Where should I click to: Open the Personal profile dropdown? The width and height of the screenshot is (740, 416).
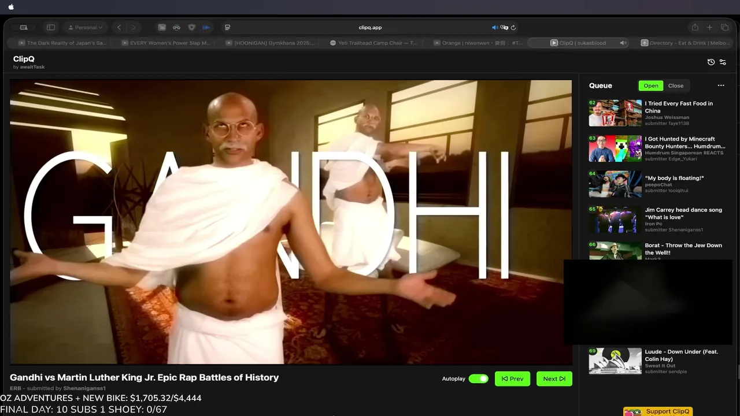[85, 27]
